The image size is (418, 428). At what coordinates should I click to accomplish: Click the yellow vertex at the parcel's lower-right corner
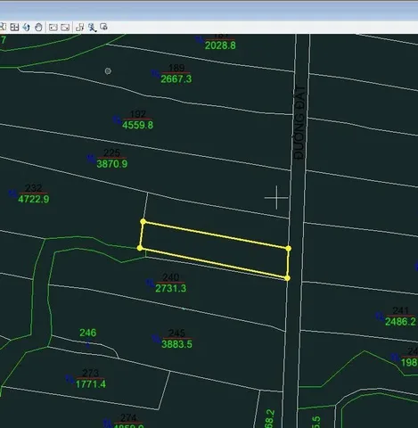(287, 278)
